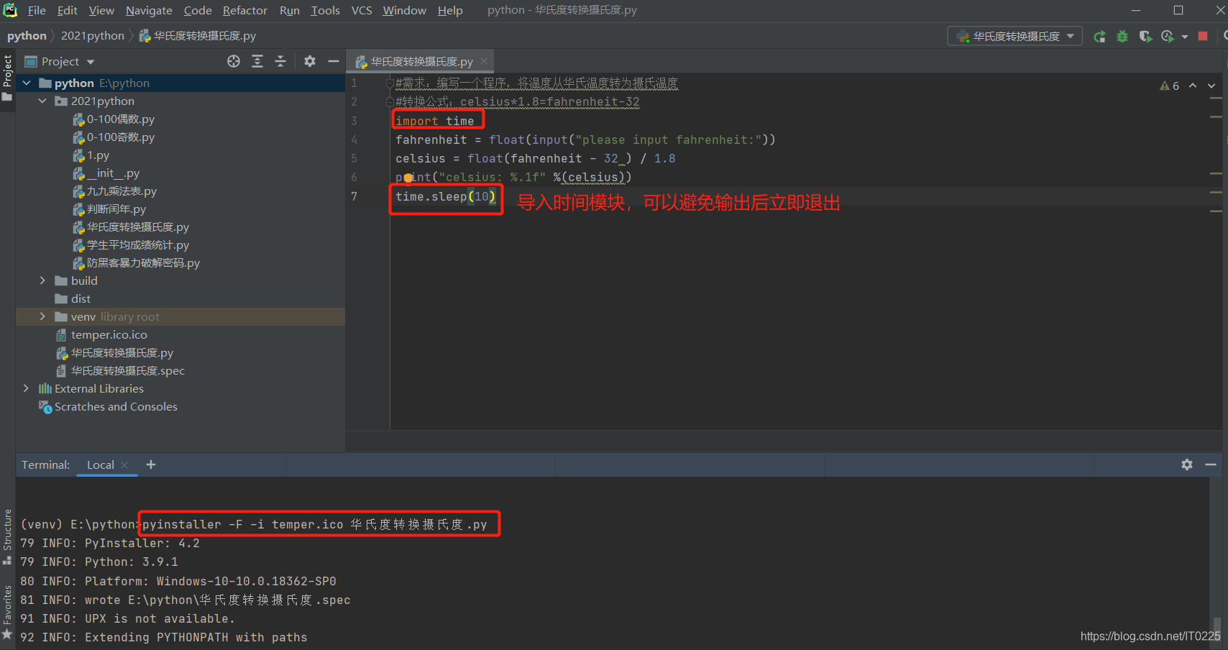Toggle the Favorites tool window side tab
This screenshot has width=1228, height=650.
pyautogui.click(x=7, y=612)
